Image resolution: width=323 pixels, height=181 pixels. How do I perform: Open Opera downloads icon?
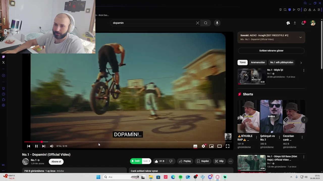click(314, 10)
